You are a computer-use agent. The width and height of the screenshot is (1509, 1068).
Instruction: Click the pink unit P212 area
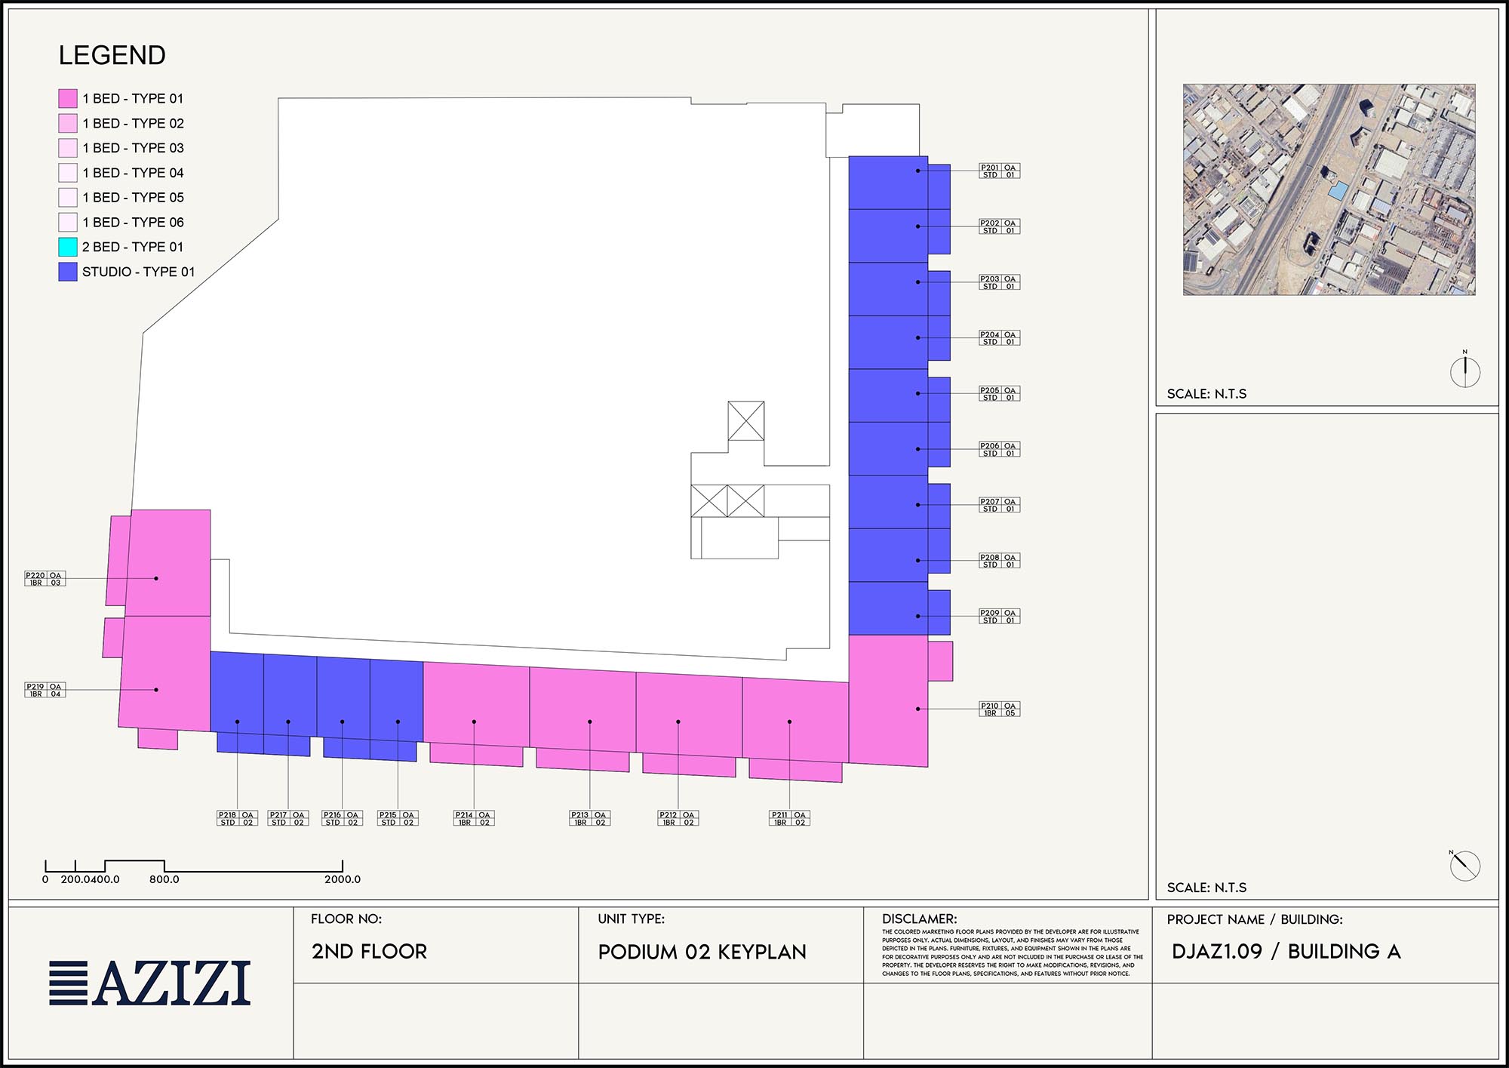coord(688,713)
